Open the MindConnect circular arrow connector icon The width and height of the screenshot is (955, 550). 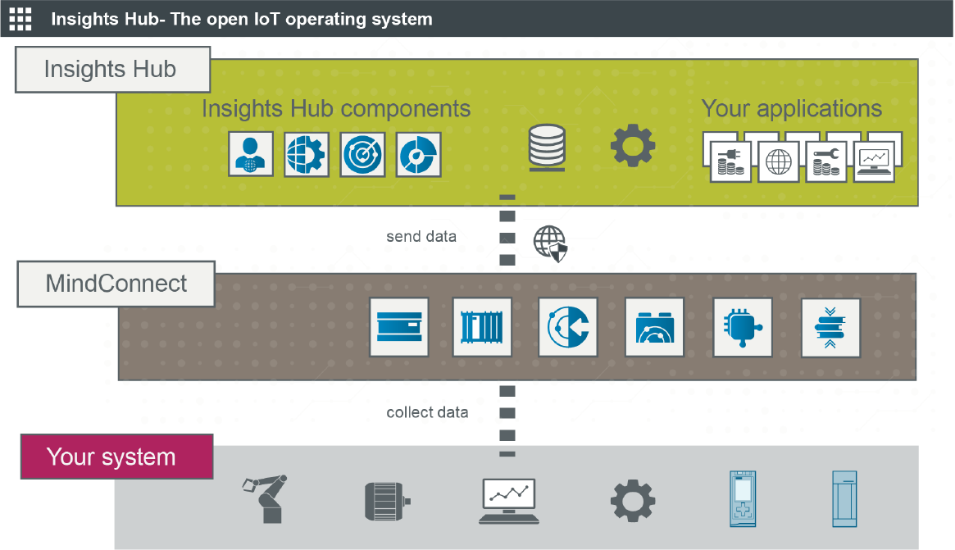[568, 327]
